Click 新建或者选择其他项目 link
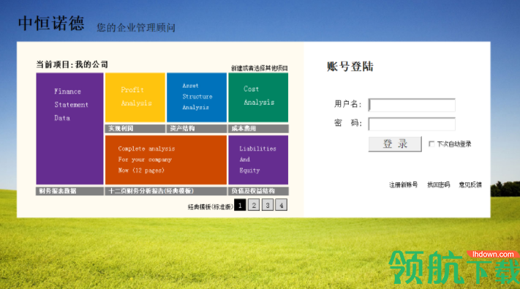The width and height of the screenshot is (520, 289). (260, 68)
